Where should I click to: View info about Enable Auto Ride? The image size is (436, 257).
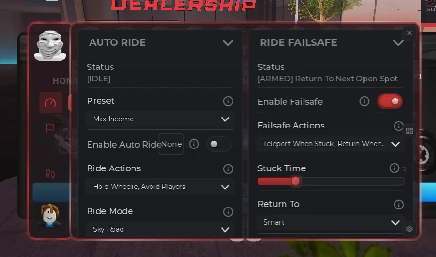(x=194, y=144)
